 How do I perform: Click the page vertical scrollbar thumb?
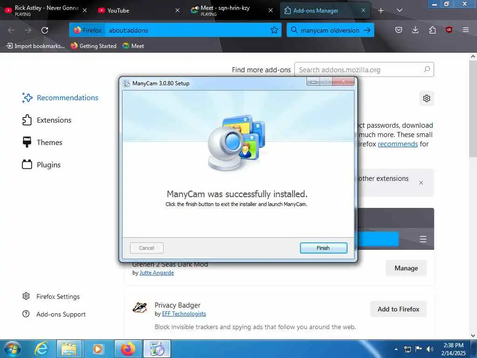click(x=473, y=109)
